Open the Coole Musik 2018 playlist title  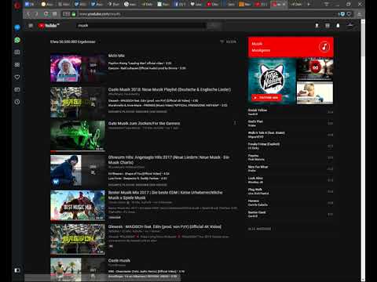[170, 89]
